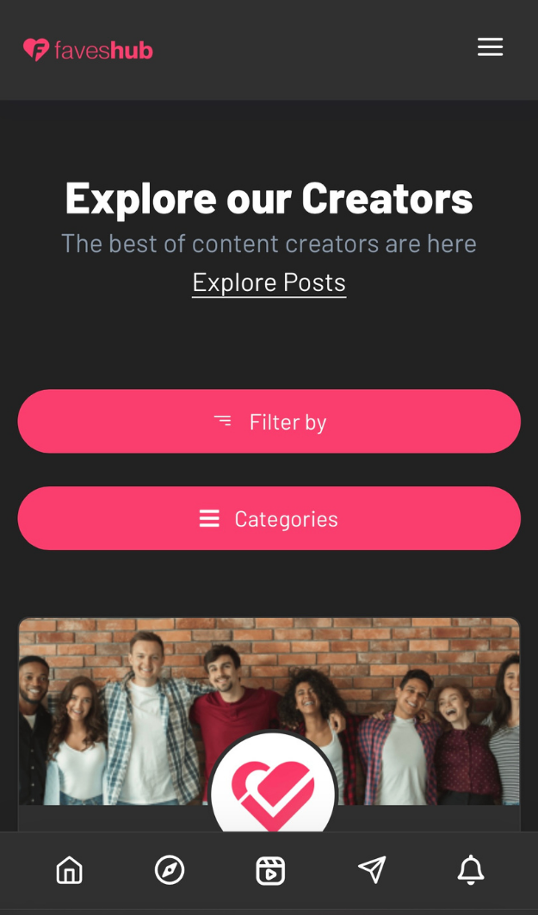The height and width of the screenshot is (915, 538).
Task: Open messages via paper plane icon
Action: [x=372, y=870]
